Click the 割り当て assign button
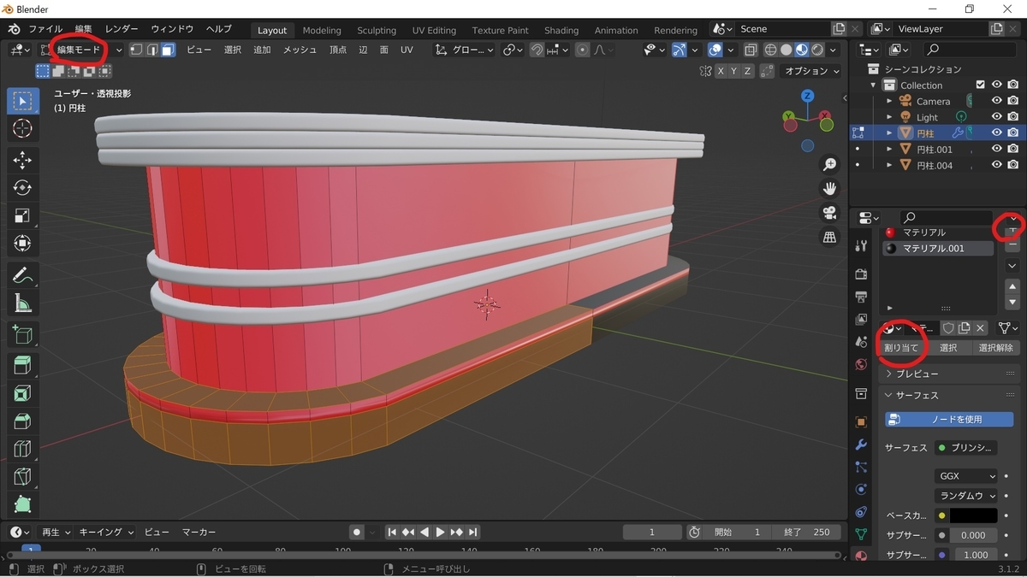This screenshot has height=577, width=1027. [x=901, y=348]
